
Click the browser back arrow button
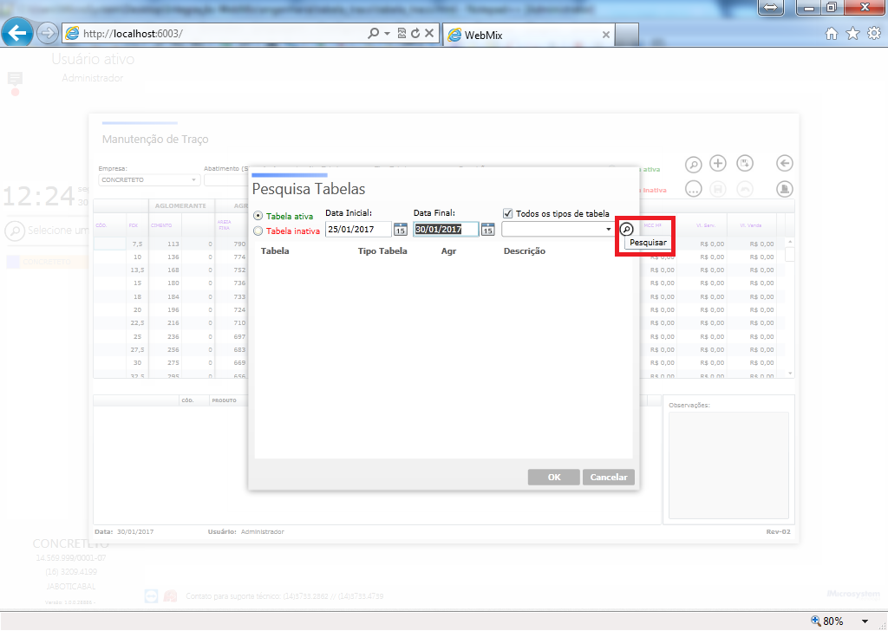tap(17, 34)
